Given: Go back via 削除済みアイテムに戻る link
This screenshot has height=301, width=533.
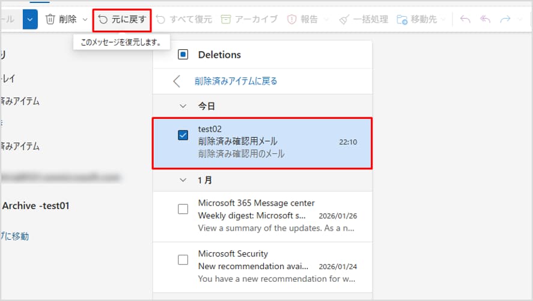Looking at the screenshot, I should (236, 81).
